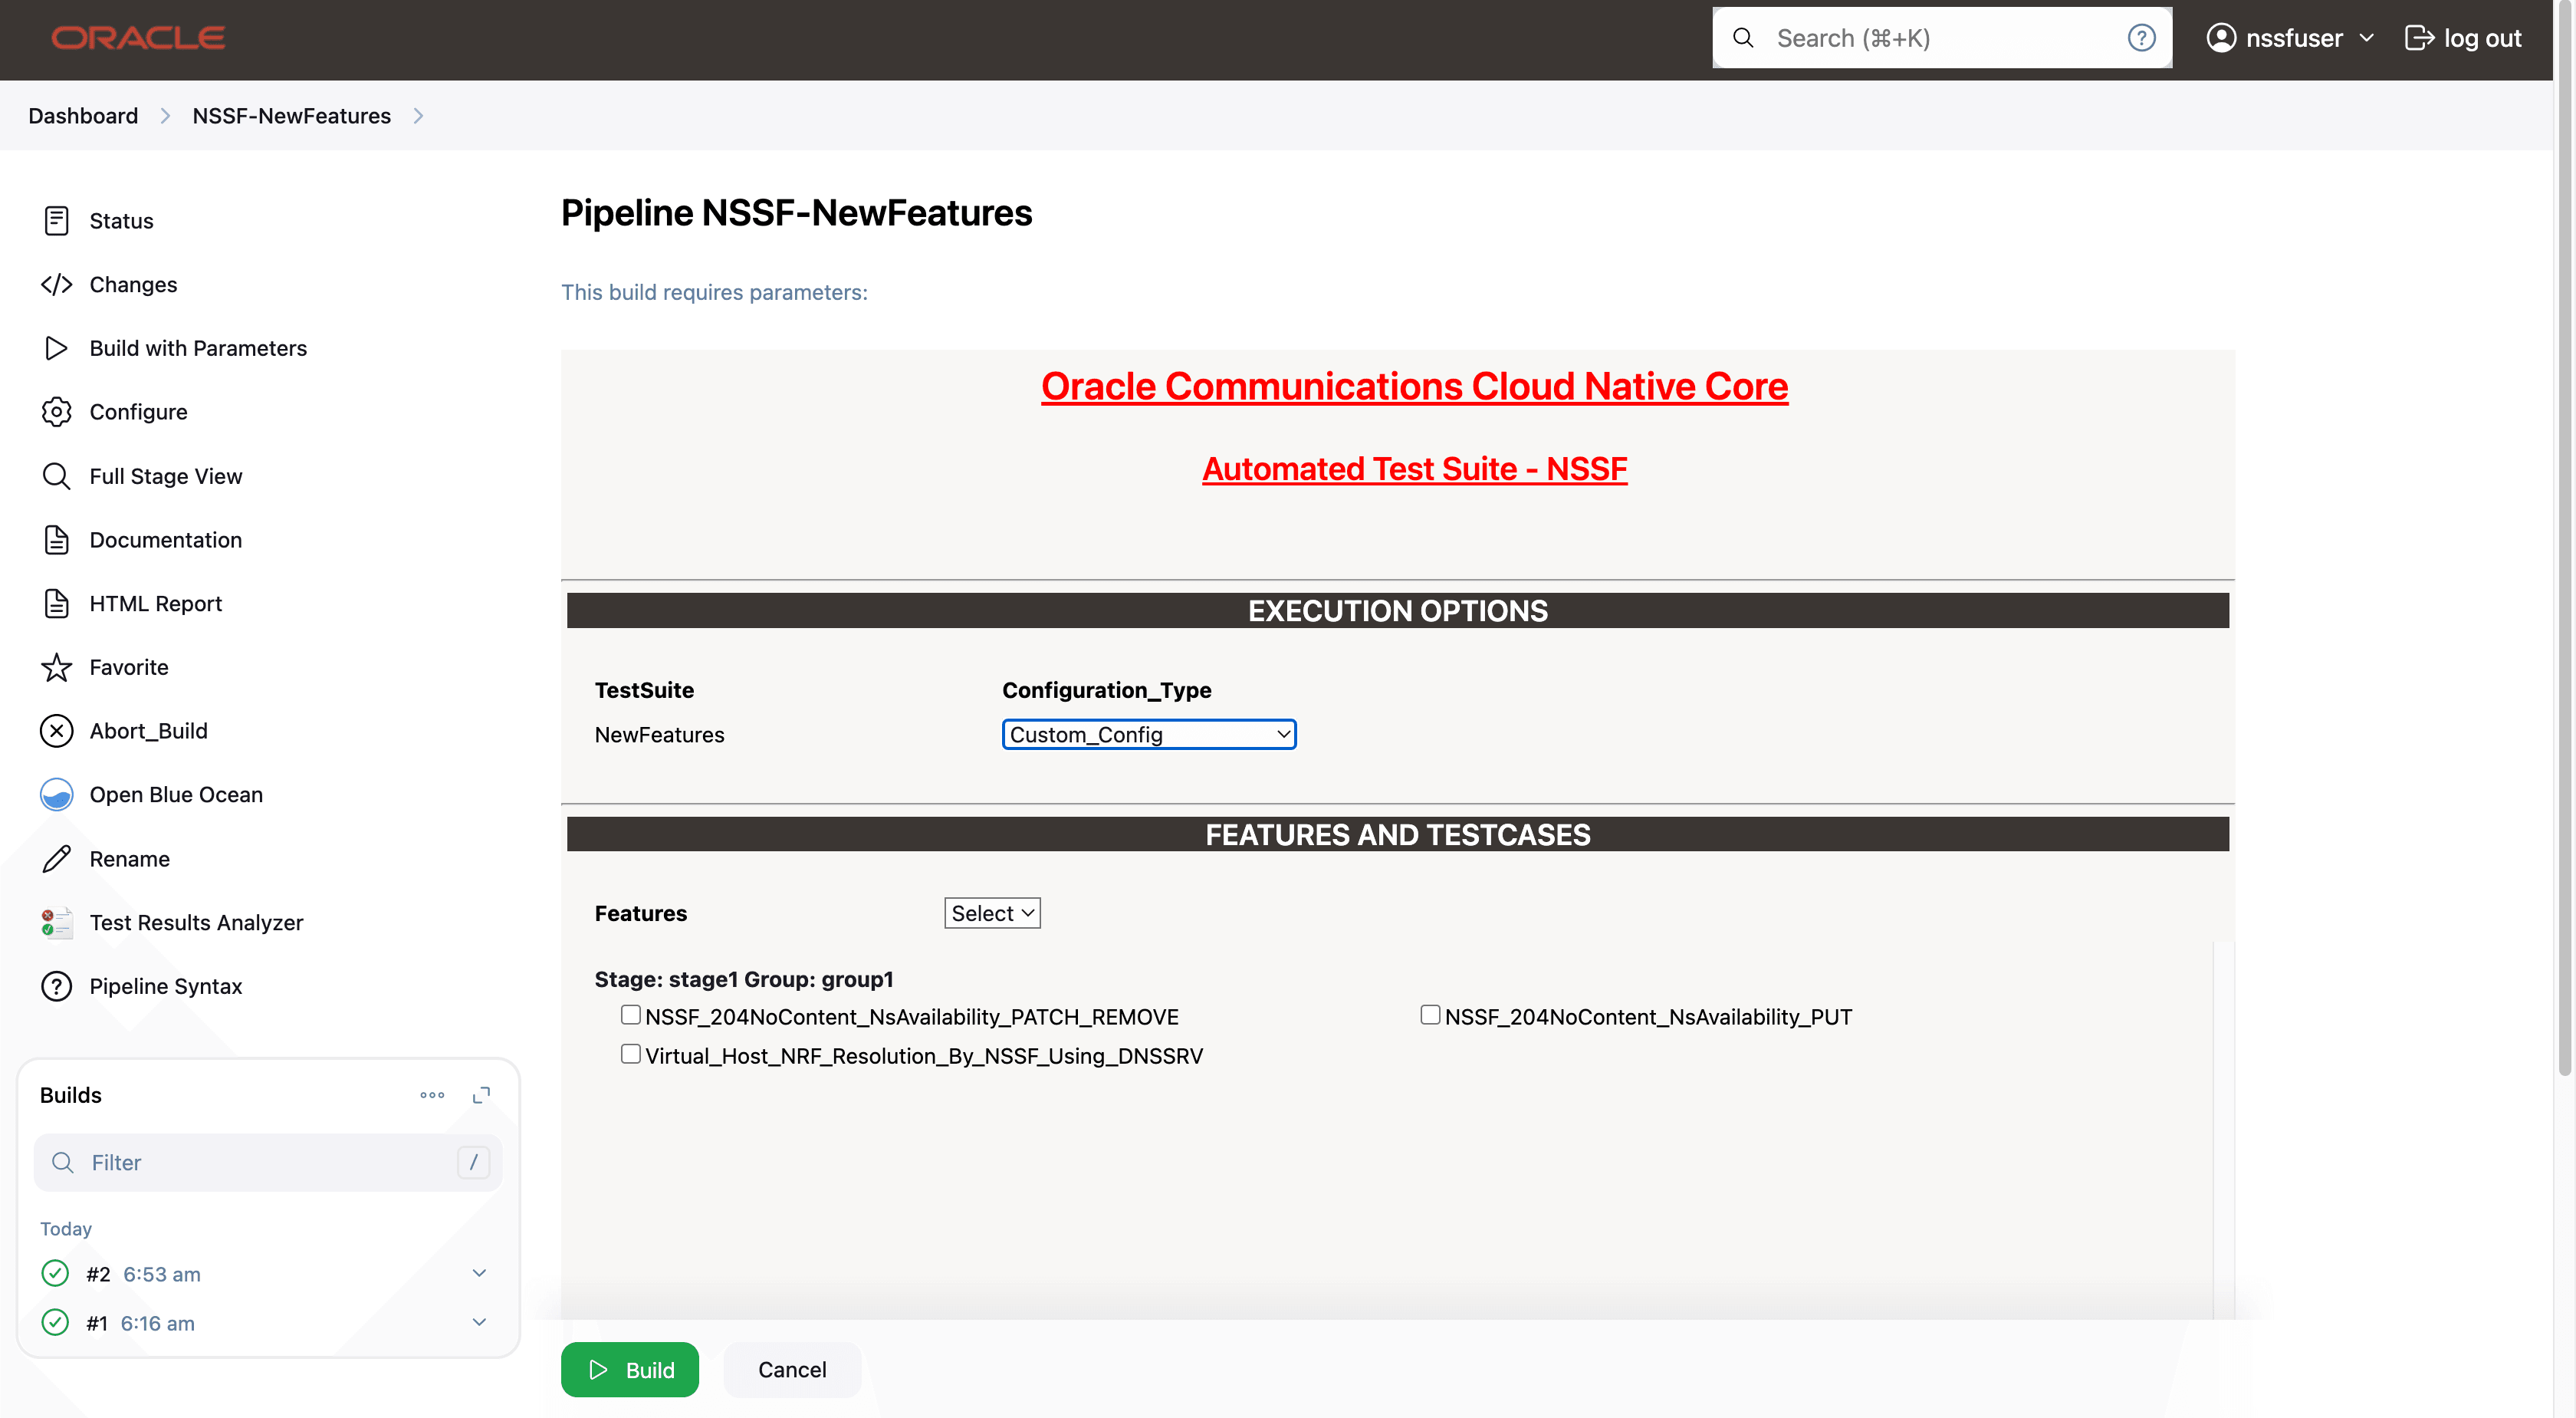
Task: Open the Configure settings
Action: pos(138,411)
